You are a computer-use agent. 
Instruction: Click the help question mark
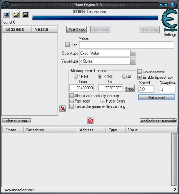point(175,190)
